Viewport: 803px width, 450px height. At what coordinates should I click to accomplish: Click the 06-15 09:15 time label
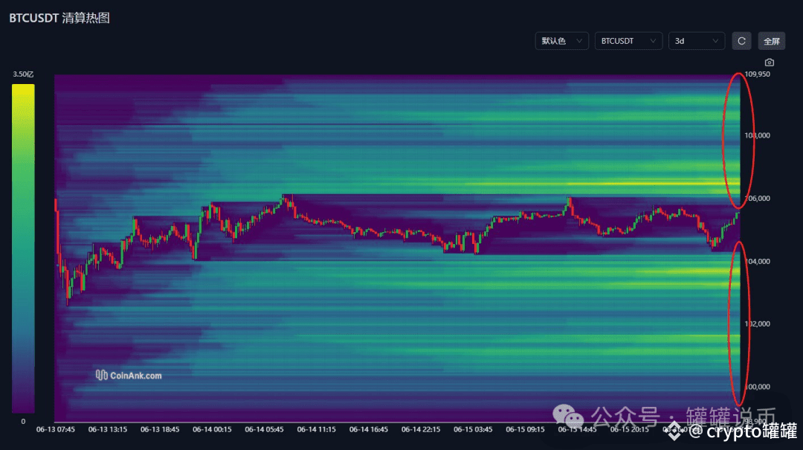click(x=526, y=429)
